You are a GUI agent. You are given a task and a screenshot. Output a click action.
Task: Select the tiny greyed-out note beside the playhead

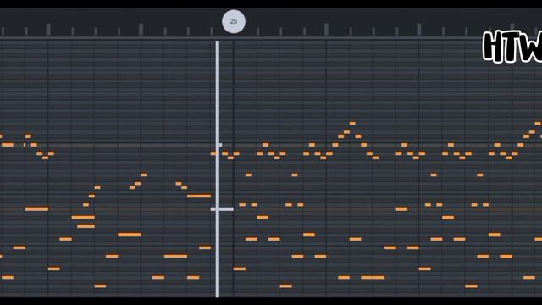220,145
